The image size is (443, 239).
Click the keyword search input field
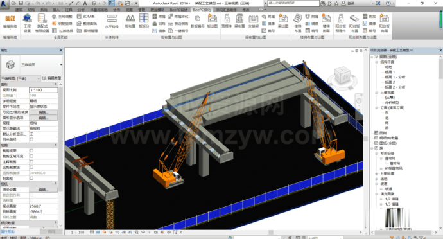click(293, 3)
